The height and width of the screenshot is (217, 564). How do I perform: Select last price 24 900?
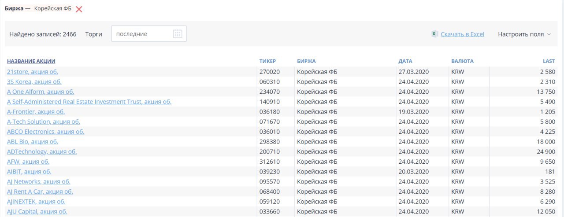(x=545, y=151)
